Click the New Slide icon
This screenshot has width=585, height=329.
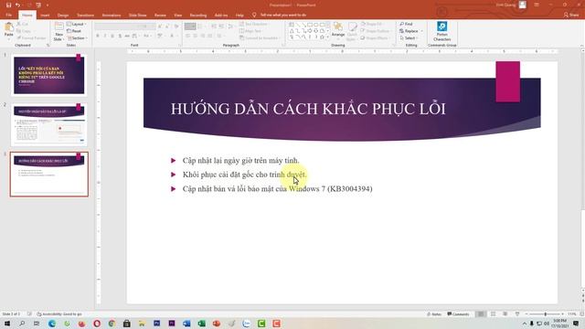[x=58, y=31]
